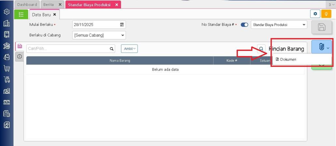Image resolution: width=336 pixels, height=146 pixels.
Task: Click the shopping cart icon in the sidebar
Action: click(7, 68)
